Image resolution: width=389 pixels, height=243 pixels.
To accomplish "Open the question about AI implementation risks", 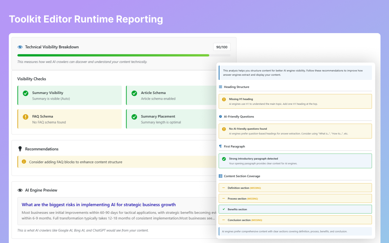I will (99, 204).
